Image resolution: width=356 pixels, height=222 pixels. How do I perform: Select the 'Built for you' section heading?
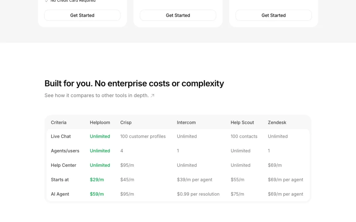134,83
